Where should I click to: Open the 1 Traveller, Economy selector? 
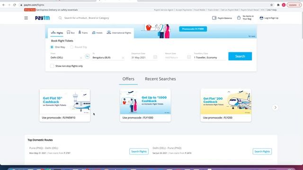click(x=210, y=58)
